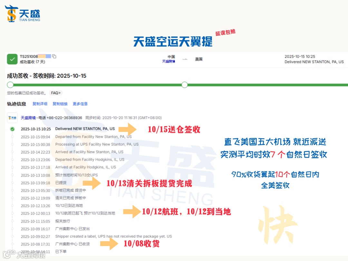
Task: Click row '广州集散中心 已发出'
Action: pyautogui.click(x=55, y=229)
